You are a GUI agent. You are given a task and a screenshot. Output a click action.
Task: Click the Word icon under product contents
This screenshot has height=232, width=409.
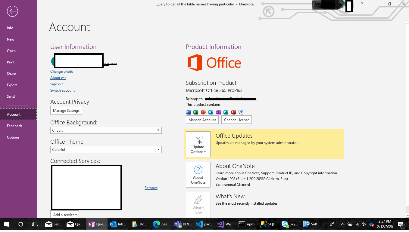click(x=188, y=112)
